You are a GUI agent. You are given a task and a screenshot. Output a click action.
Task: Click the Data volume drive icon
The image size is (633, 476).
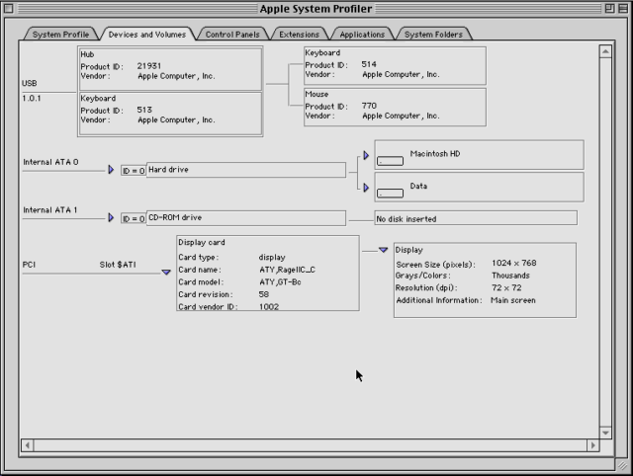(390, 193)
